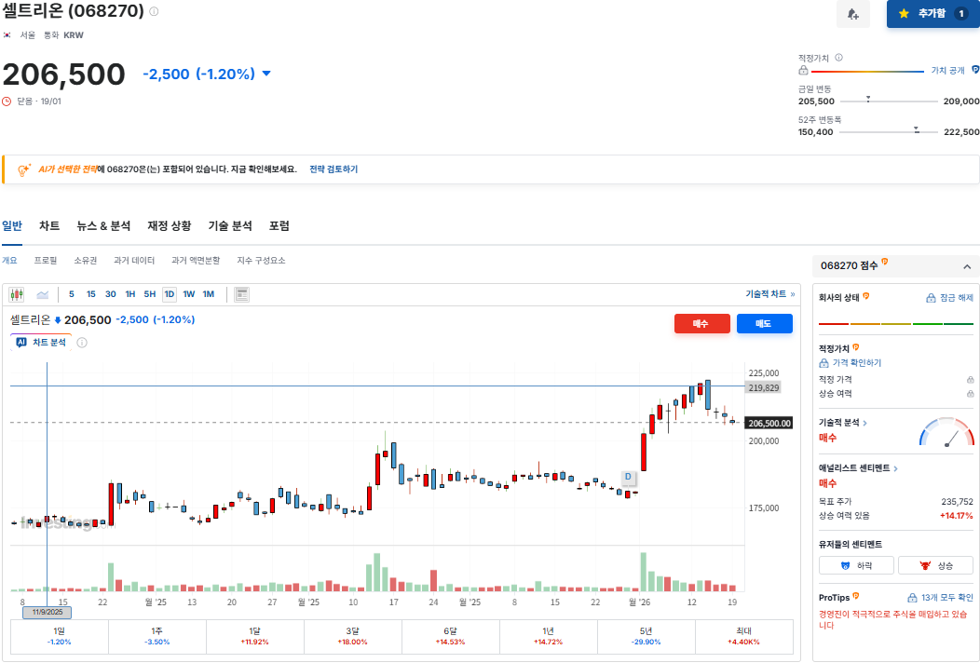The image size is (980, 663).
Task: Click the D dividend marker on chart
Action: [x=628, y=477]
